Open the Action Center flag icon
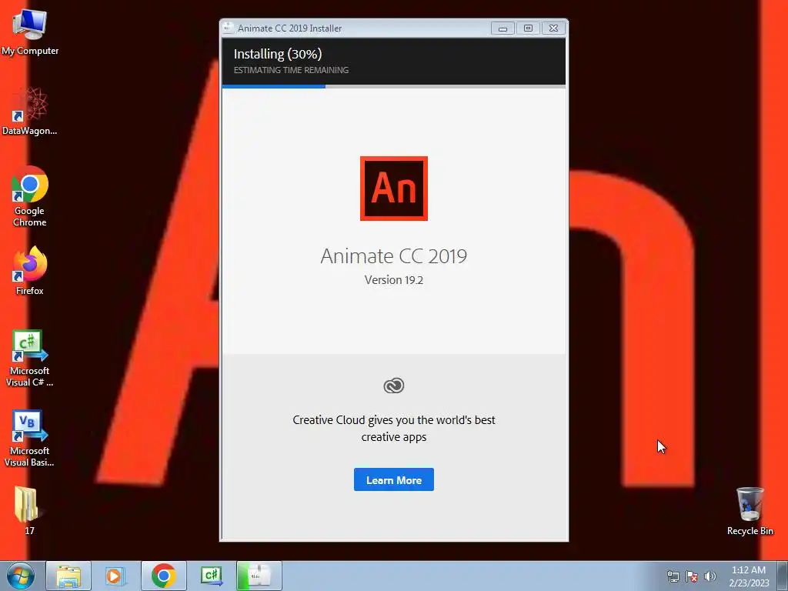The height and width of the screenshot is (591, 788). coord(692,576)
